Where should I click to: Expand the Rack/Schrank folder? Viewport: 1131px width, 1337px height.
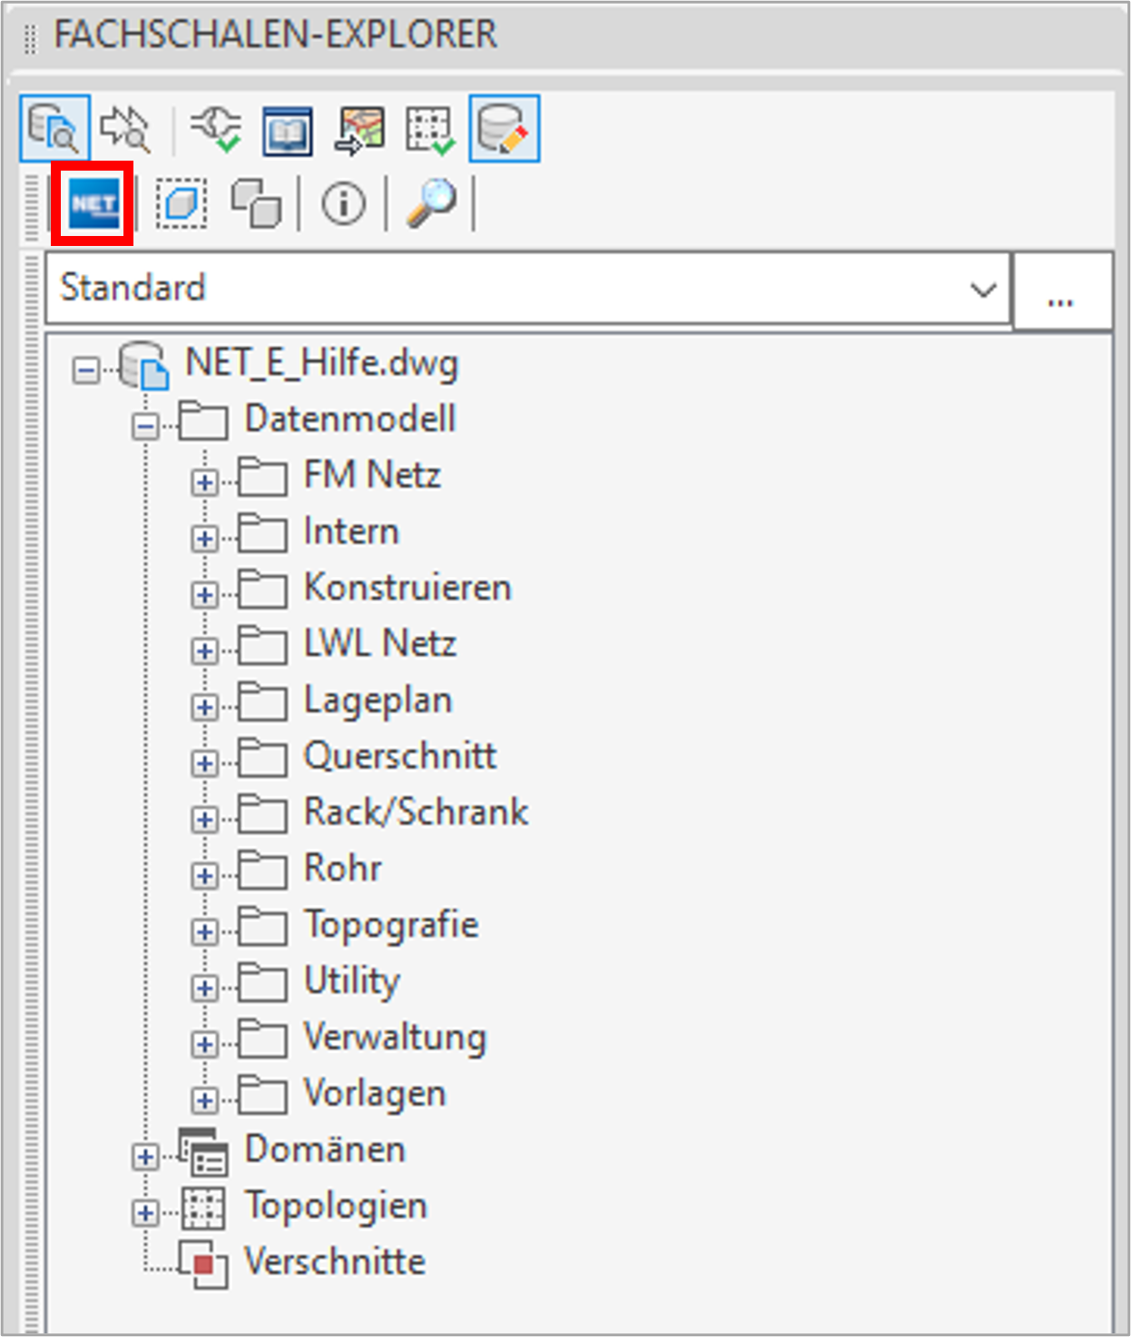point(205,821)
